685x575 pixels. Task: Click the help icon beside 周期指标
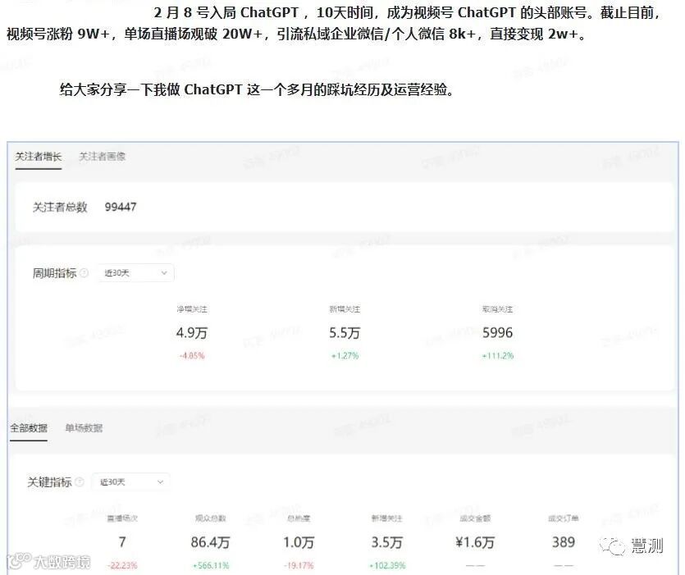point(84,273)
